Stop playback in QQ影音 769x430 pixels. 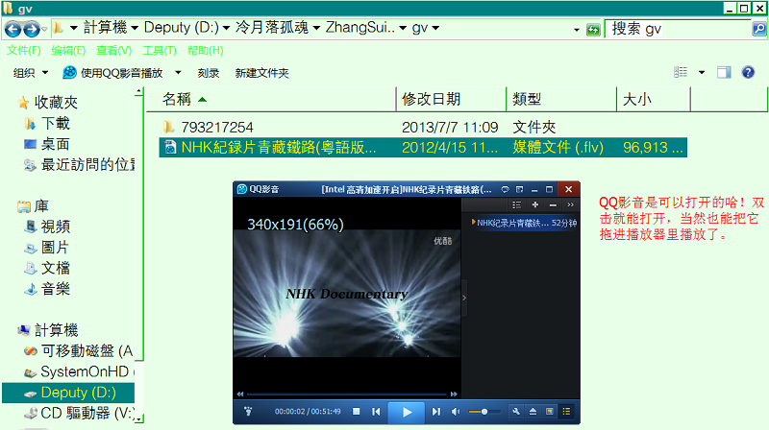[x=357, y=412]
